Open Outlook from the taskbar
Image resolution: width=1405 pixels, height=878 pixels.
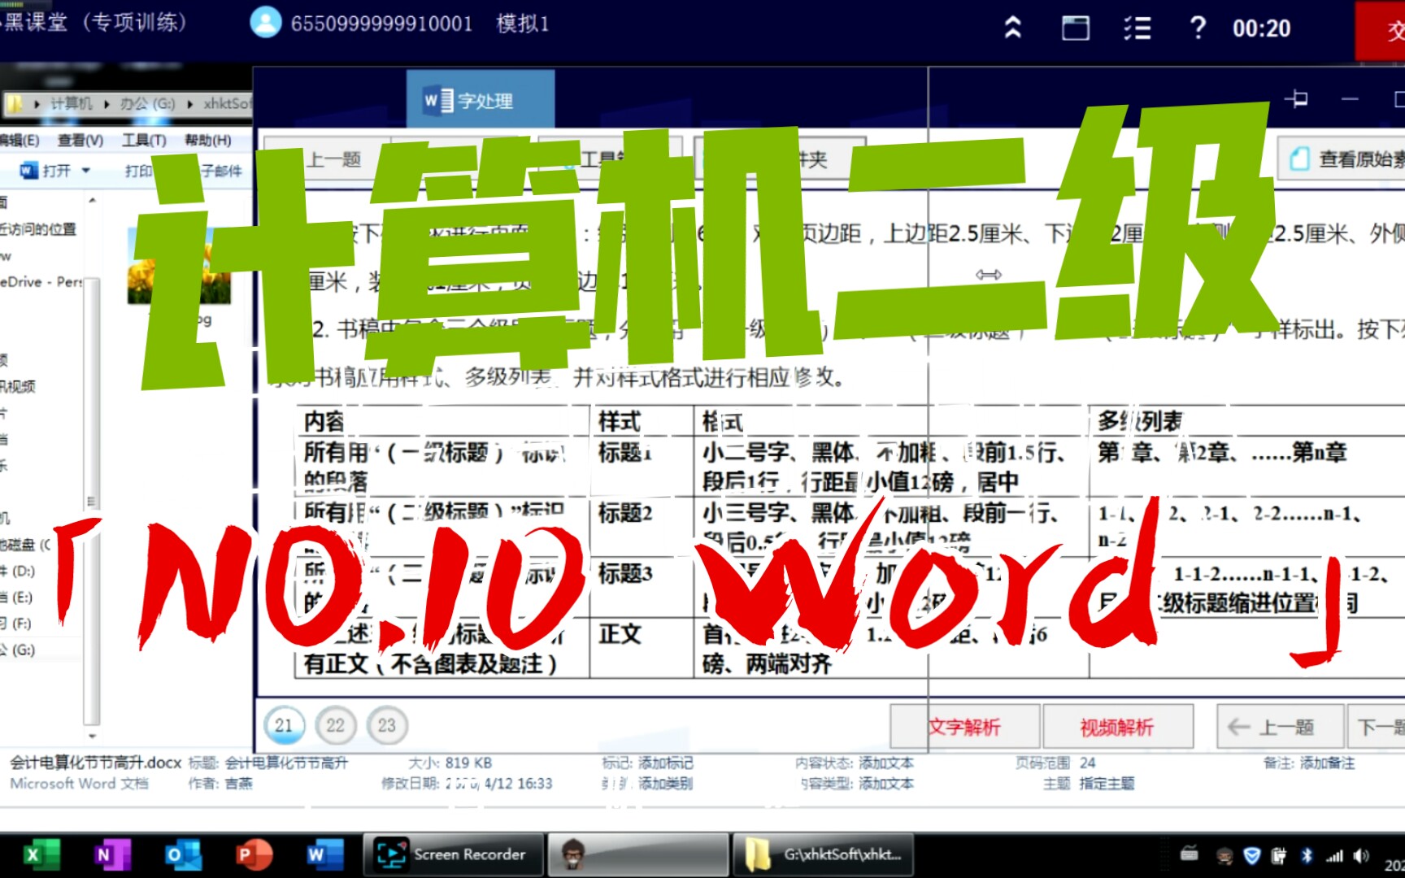pyautogui.click(x=182, y=854)
